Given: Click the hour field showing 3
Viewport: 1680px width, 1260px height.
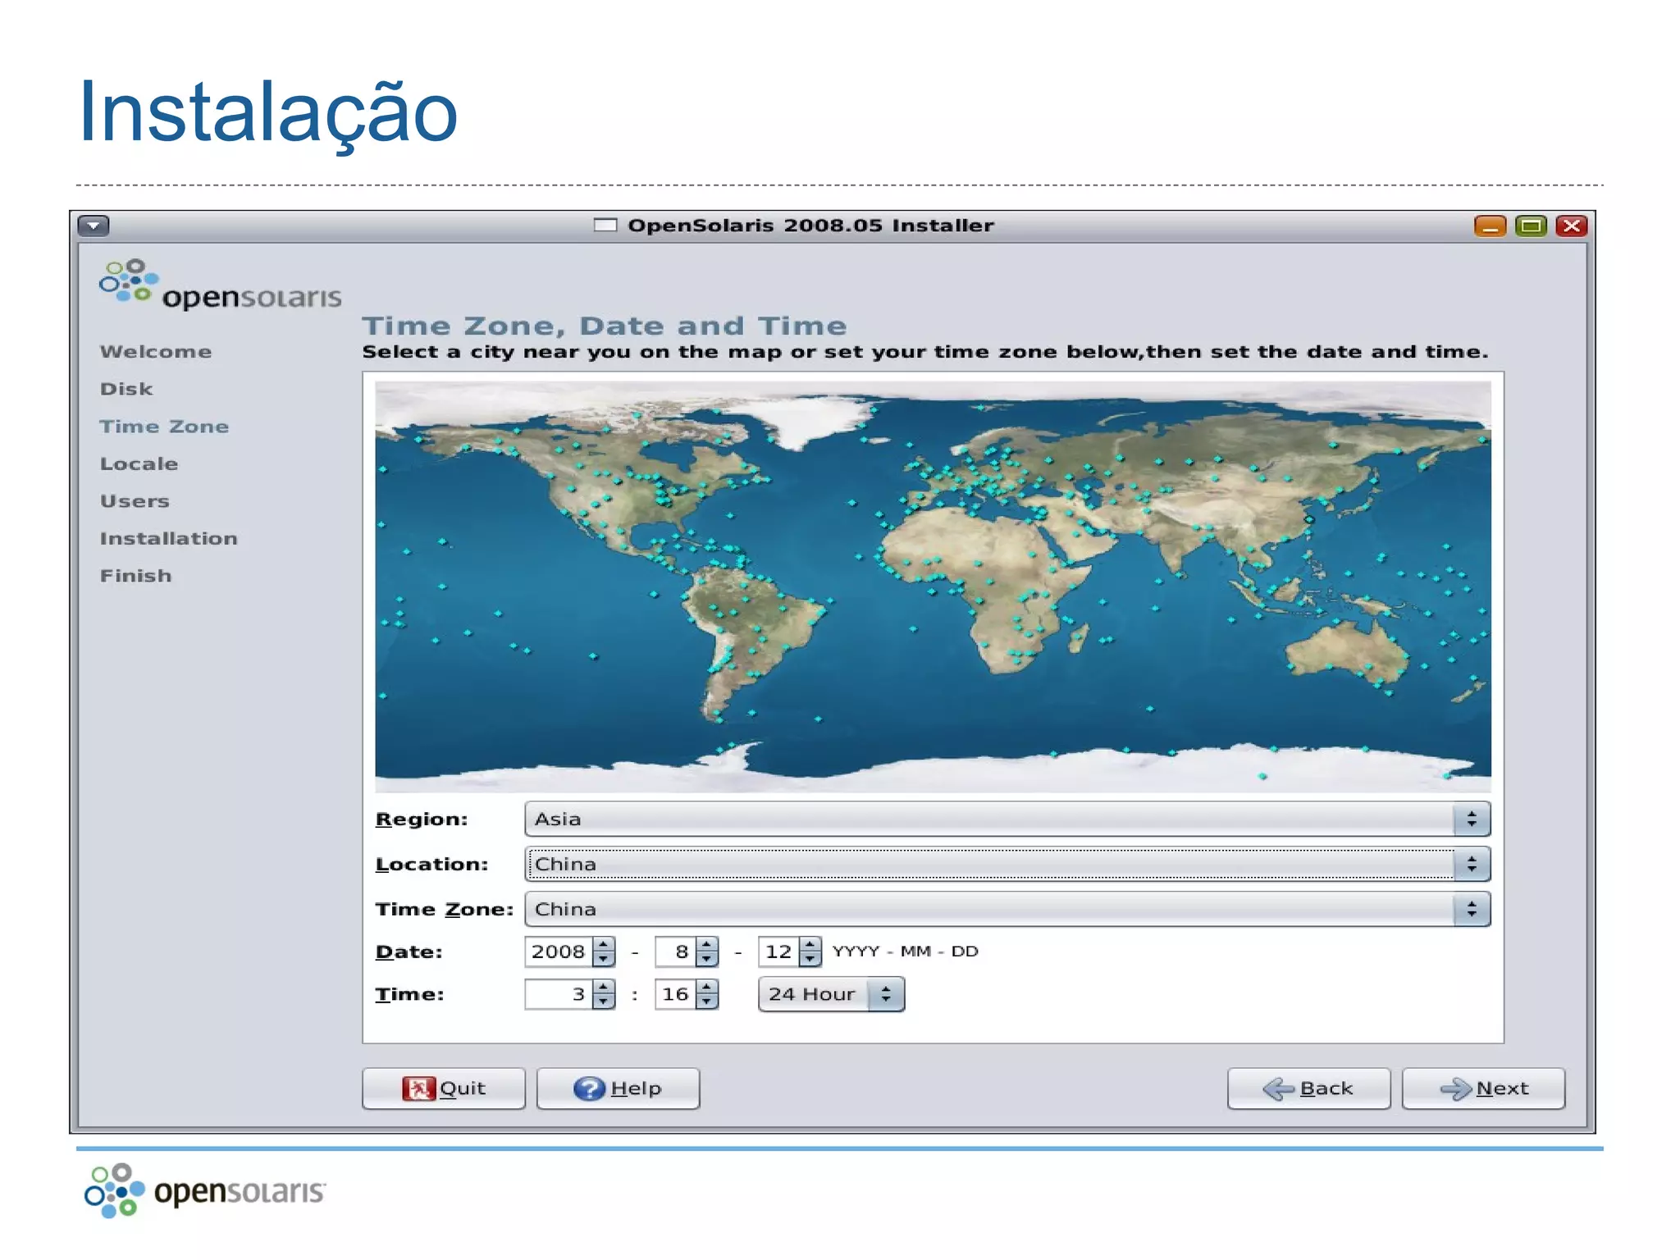Looking at the screenshot, I should pos(558,994).
